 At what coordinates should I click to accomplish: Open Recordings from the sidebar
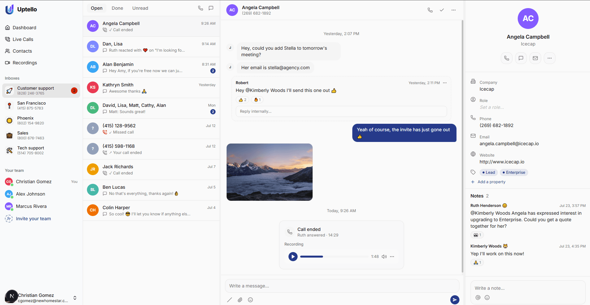click(x=24, y=62)
